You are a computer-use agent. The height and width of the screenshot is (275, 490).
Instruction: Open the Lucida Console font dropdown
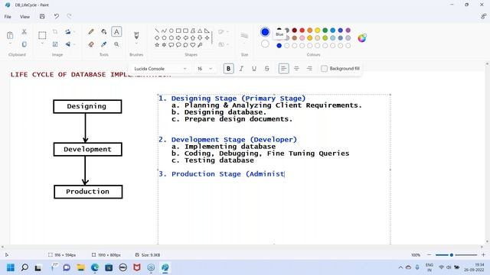pos(160,69)
